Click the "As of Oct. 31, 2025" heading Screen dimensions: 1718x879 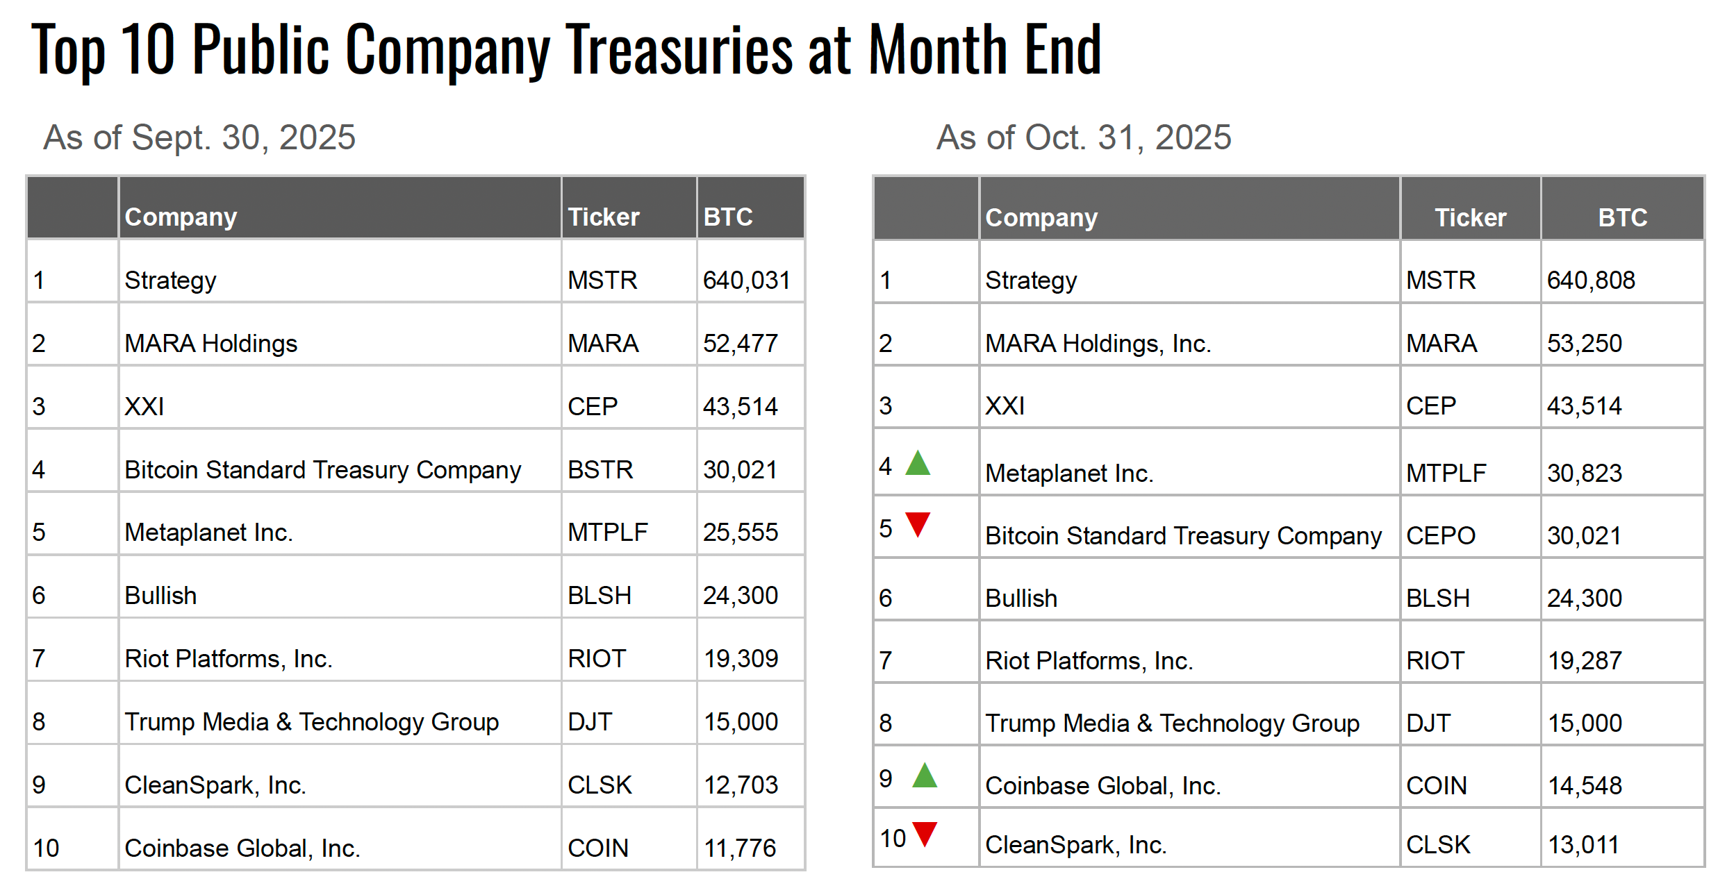(1083, 137)
